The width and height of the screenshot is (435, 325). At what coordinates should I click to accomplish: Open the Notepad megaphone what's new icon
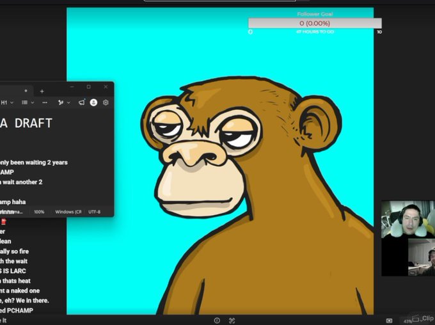82,103
